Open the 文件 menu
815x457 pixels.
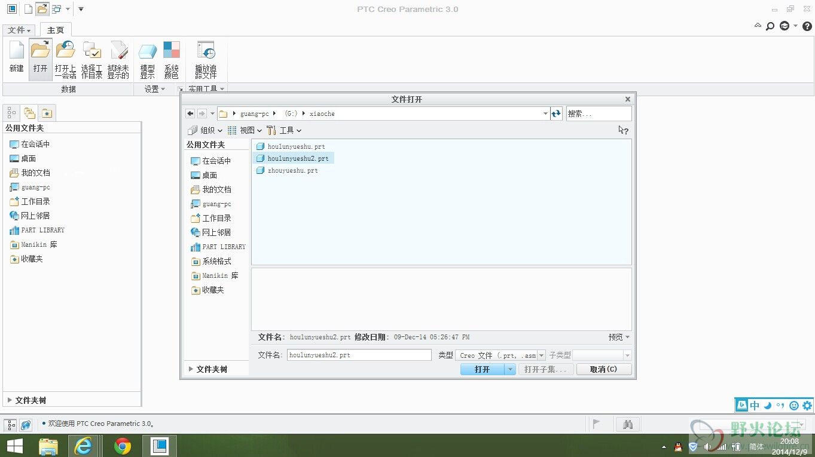pyautogui.click(x=19, y=30)
